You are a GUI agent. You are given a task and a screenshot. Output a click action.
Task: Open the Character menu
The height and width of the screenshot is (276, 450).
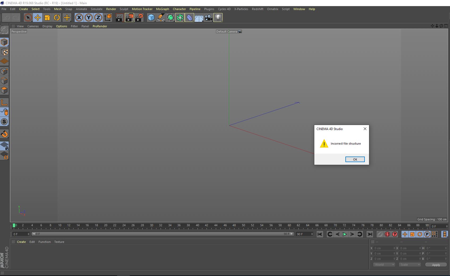click(179, 9)
